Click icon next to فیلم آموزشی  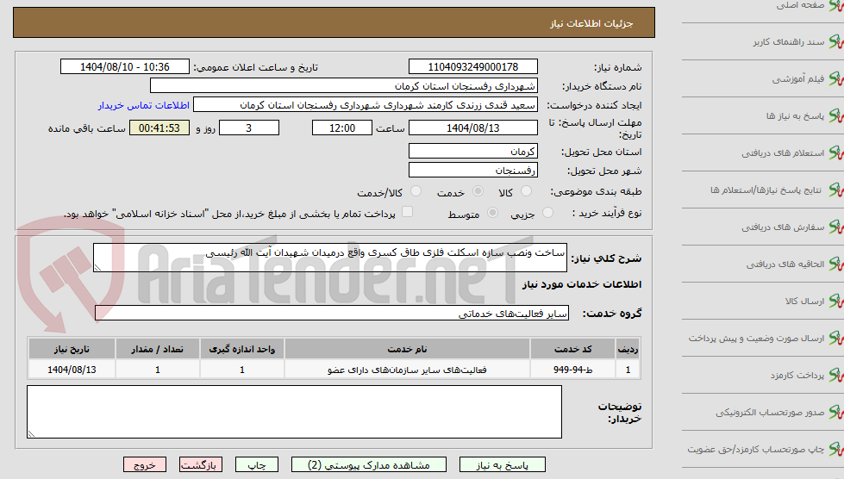click(836, 79)
